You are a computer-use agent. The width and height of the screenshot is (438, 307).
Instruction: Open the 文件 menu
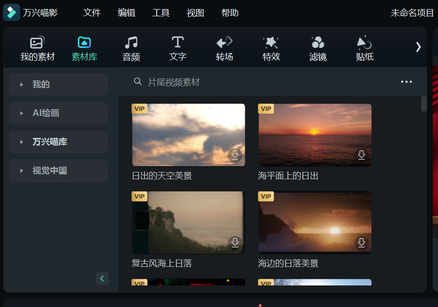coord(92,13)
